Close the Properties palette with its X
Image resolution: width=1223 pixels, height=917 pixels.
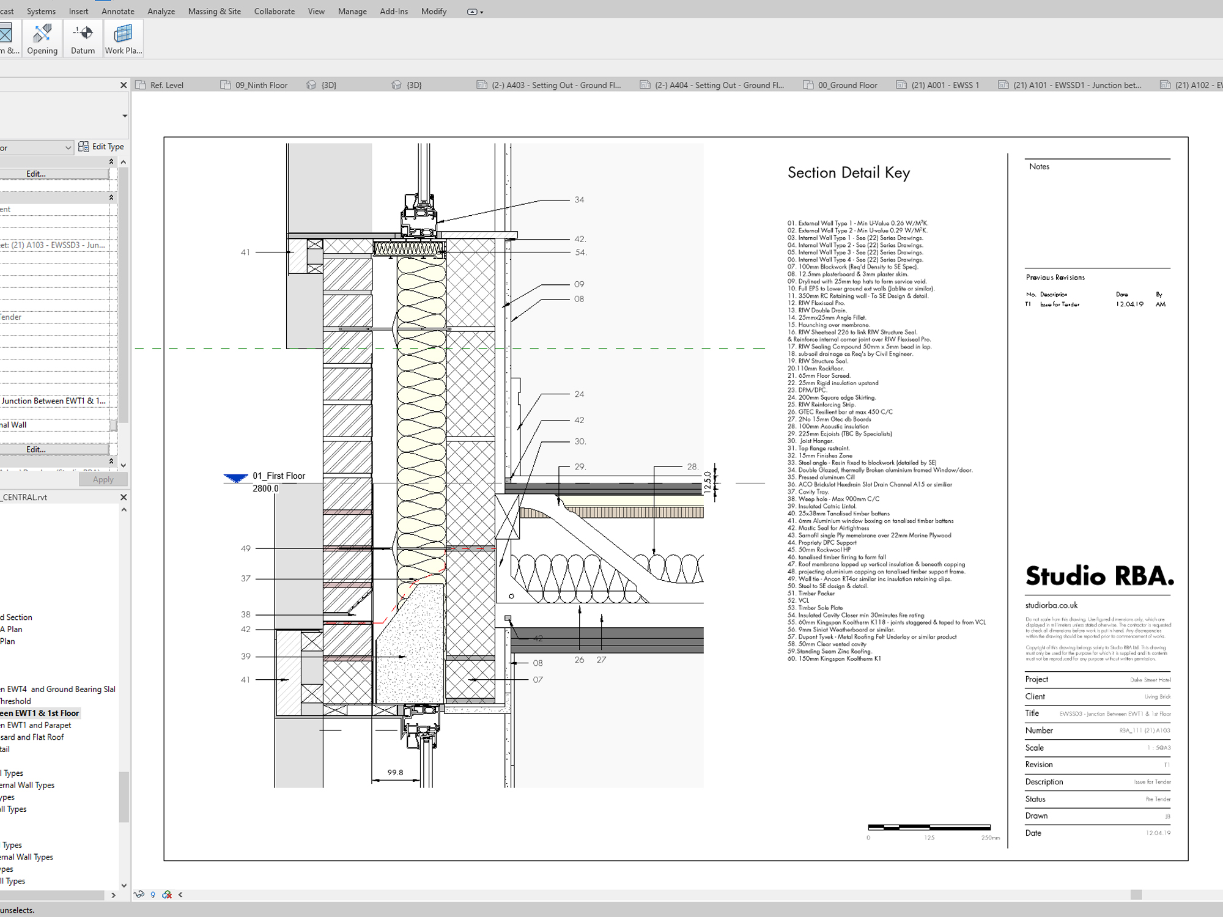[x=124, y=85]
